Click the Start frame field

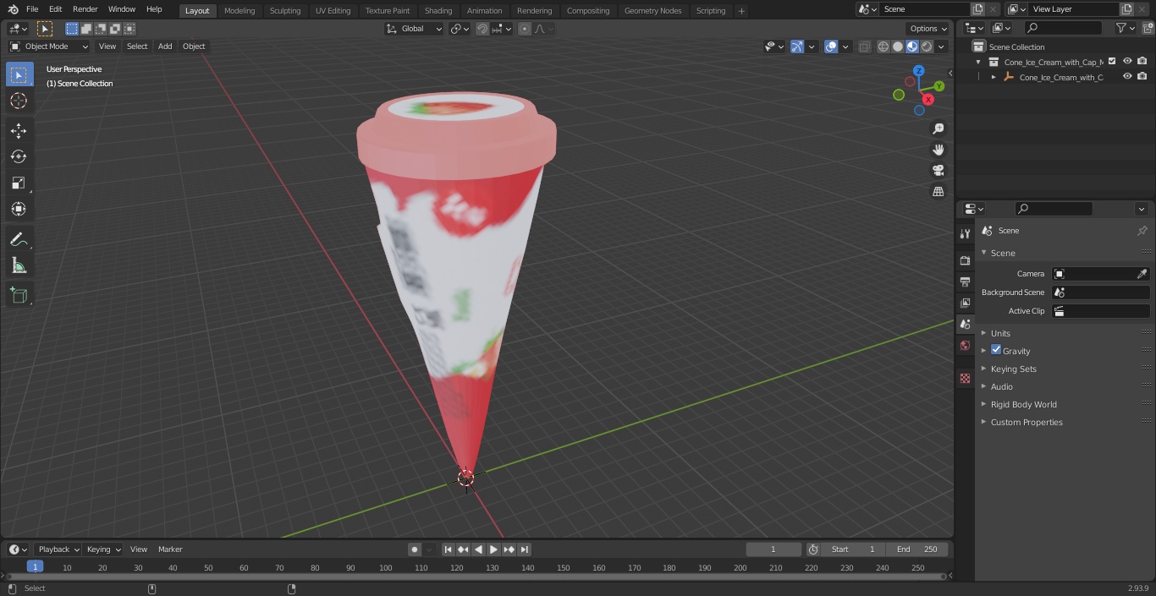coord(853,550)
